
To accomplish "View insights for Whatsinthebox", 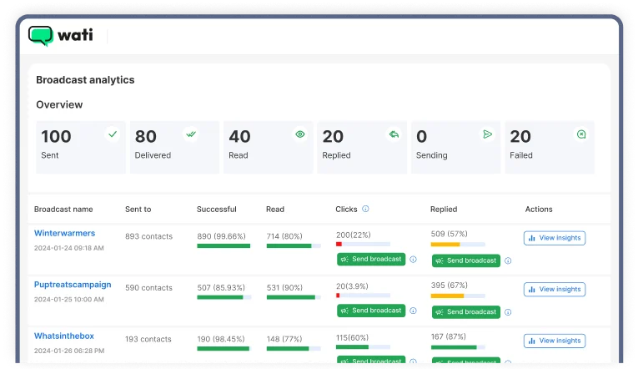I will tap(555, 341).
